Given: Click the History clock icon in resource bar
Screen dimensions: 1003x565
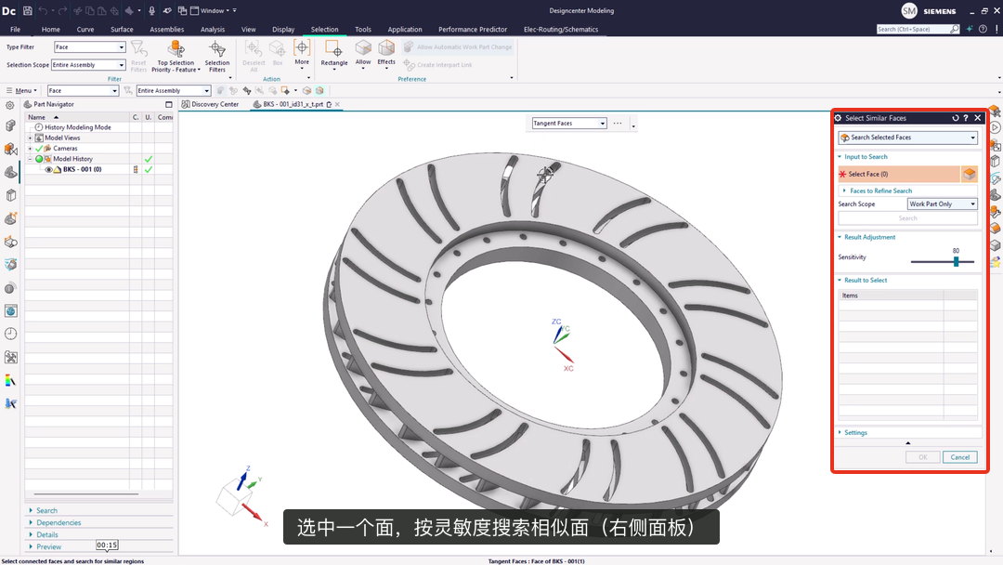Looking at the screenshot, I should [10, 334].
